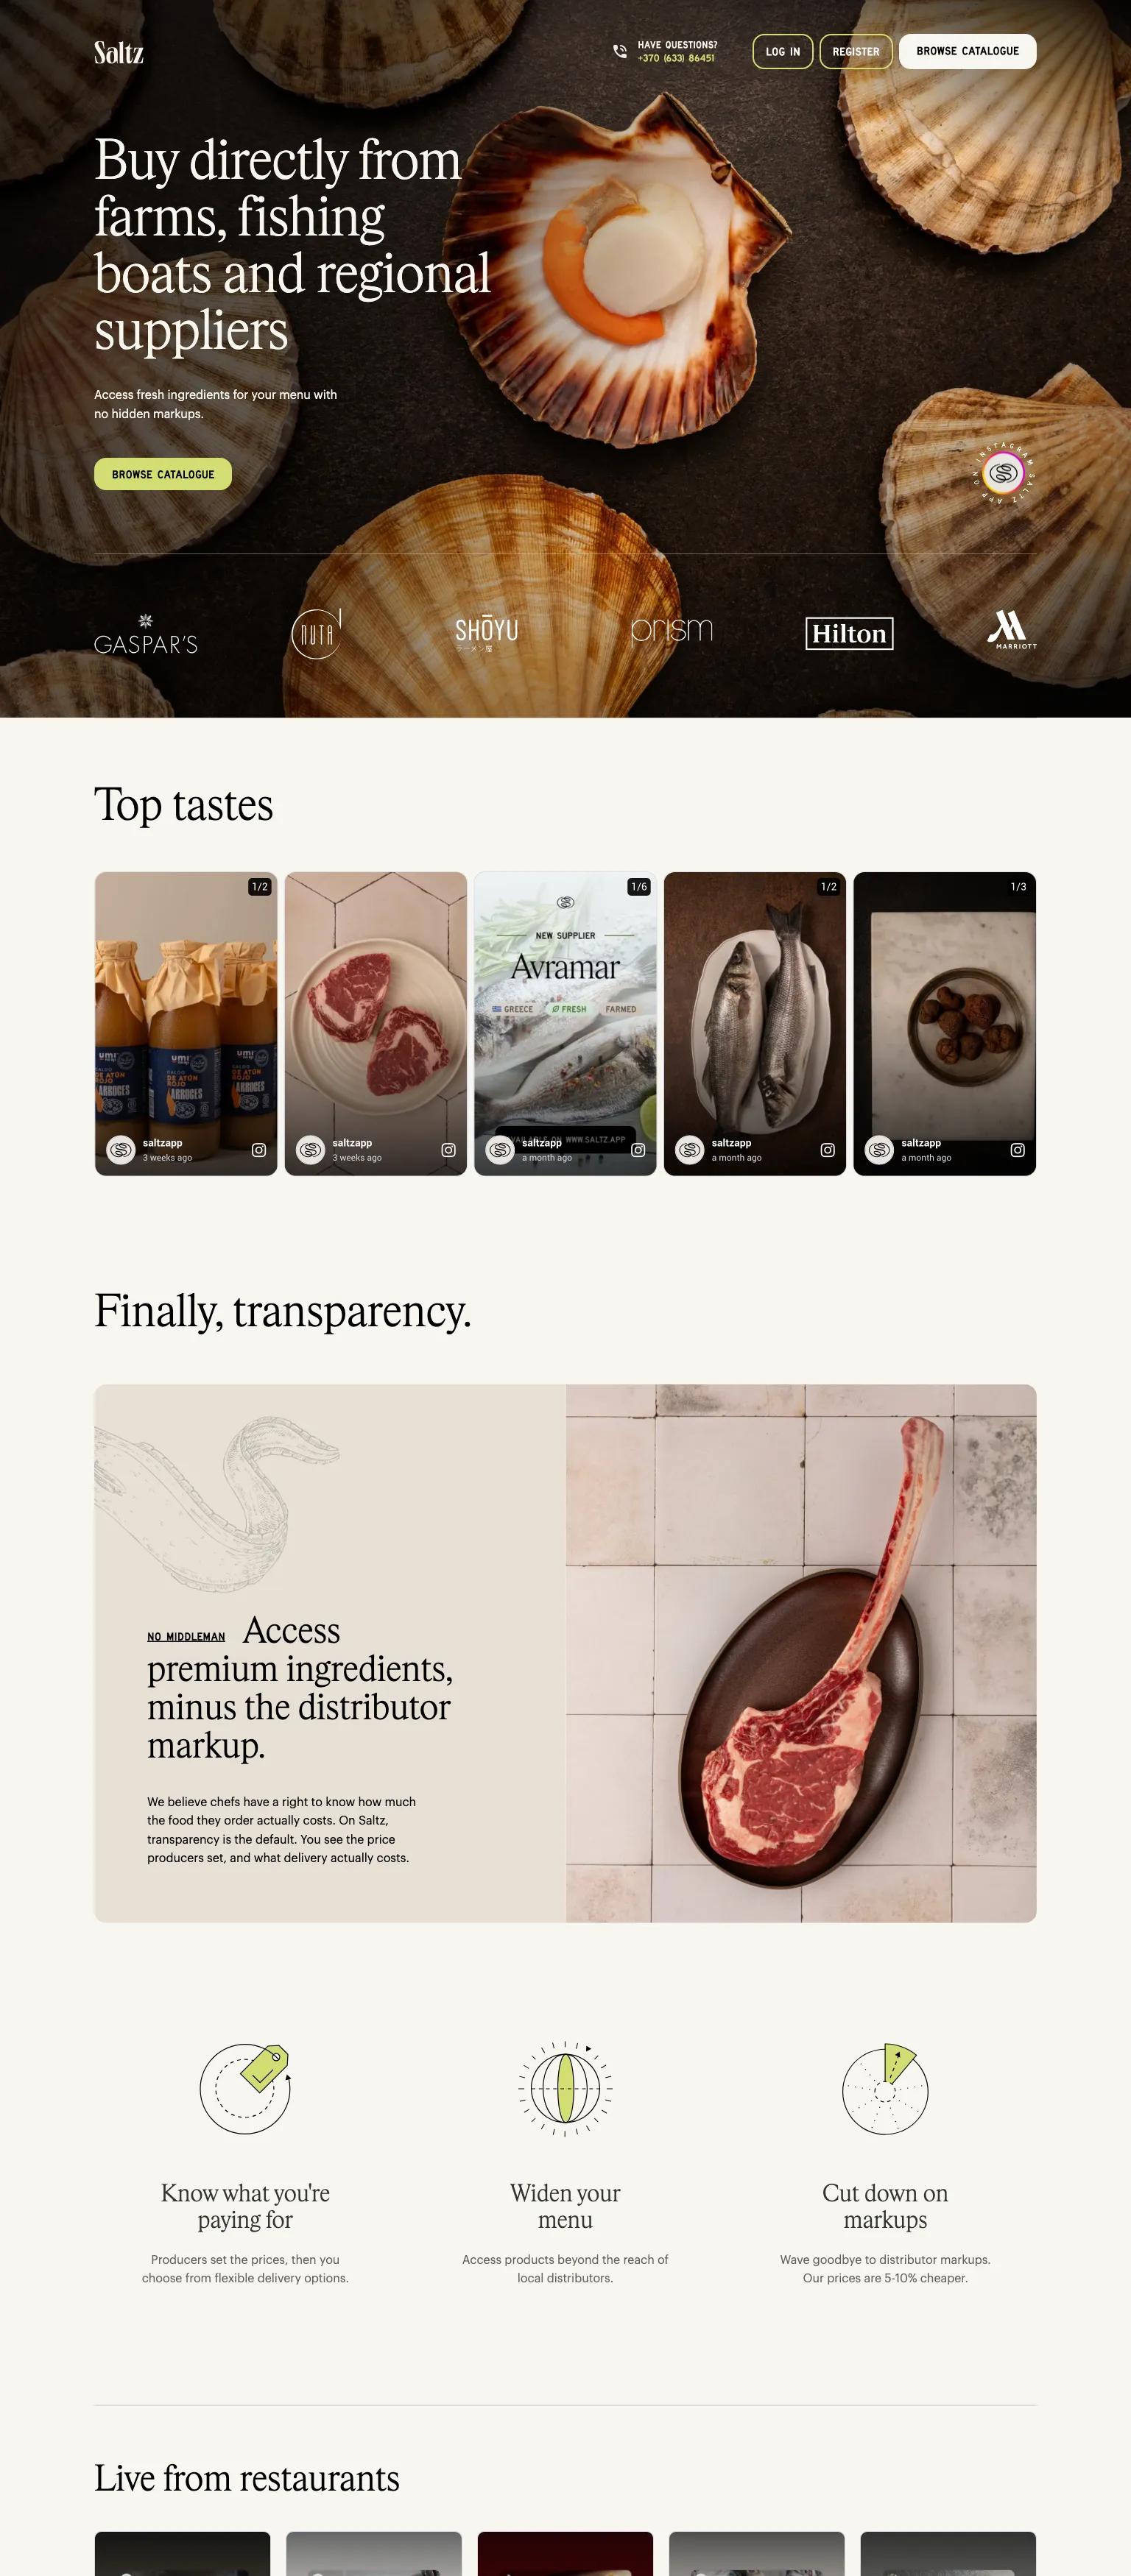
Task: Click the Log In button
Action: (783, 51)
